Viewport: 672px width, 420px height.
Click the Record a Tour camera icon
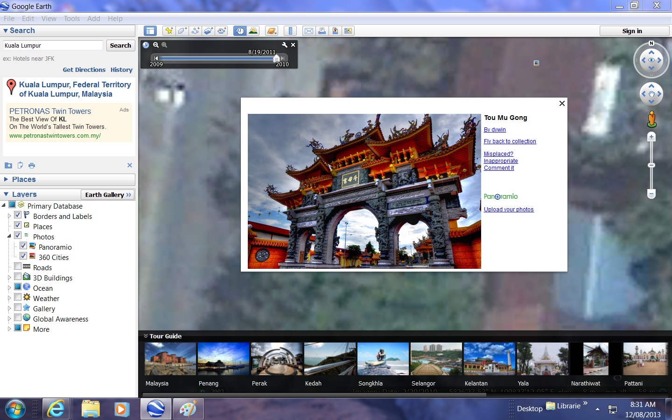pyautogui.click(x=222, y=31)
